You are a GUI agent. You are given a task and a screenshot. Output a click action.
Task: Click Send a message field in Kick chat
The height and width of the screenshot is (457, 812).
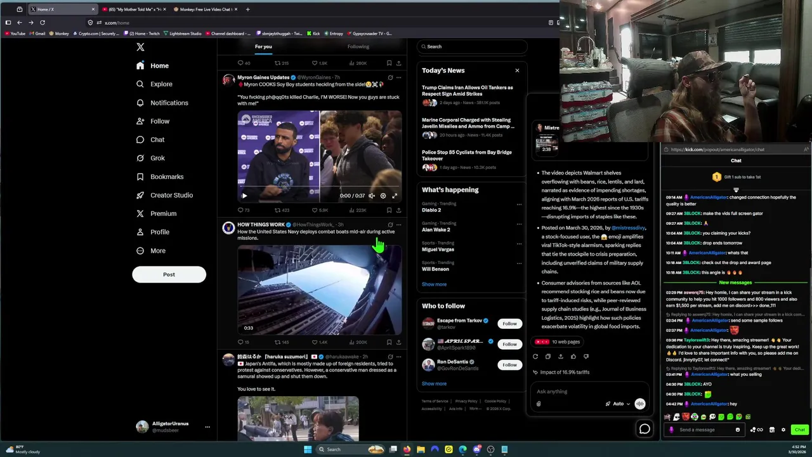(x=705, y=430)
